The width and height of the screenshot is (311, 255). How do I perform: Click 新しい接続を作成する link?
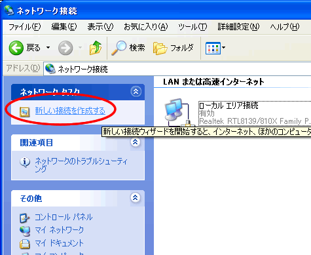click(x=70, y=111)
